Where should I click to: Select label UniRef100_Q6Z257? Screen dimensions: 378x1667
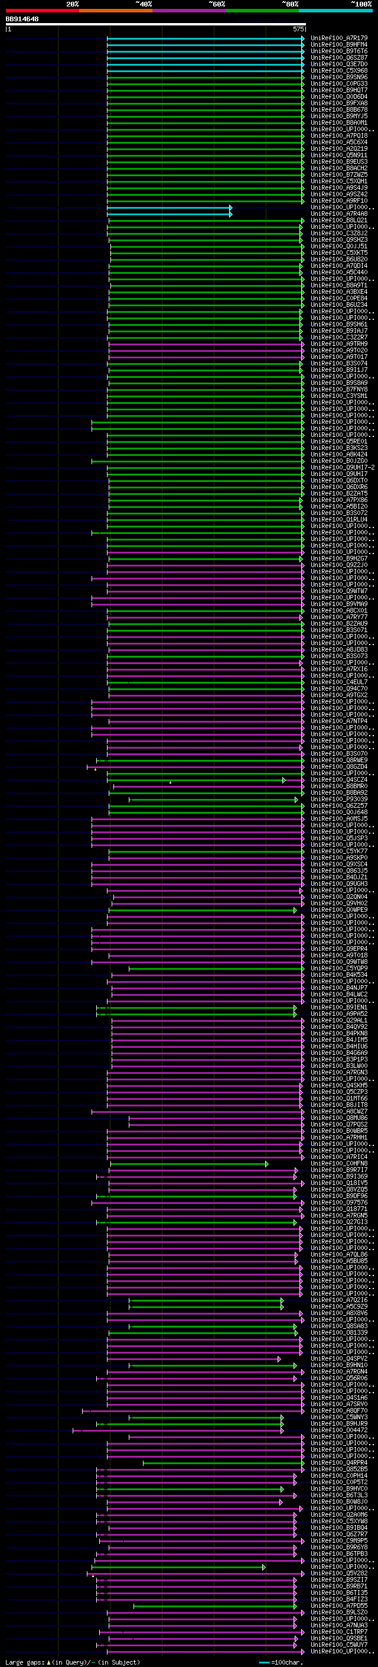coord(339,805)
